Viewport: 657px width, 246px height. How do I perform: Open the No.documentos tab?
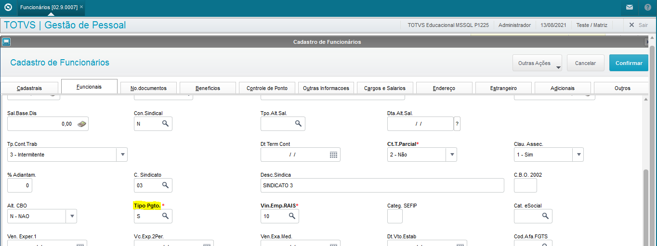pos(148,88)
